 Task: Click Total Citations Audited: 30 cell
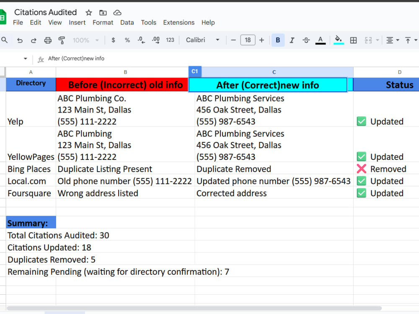pos(58,235)
